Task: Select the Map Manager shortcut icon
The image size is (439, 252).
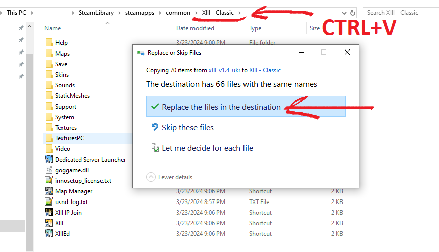Action: tap(49, 191)
